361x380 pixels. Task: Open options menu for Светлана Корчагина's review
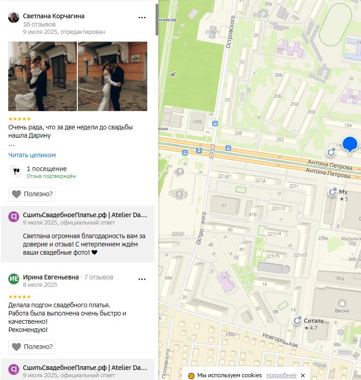142,18
